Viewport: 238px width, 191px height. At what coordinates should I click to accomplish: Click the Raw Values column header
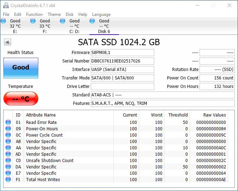[214, 115]
